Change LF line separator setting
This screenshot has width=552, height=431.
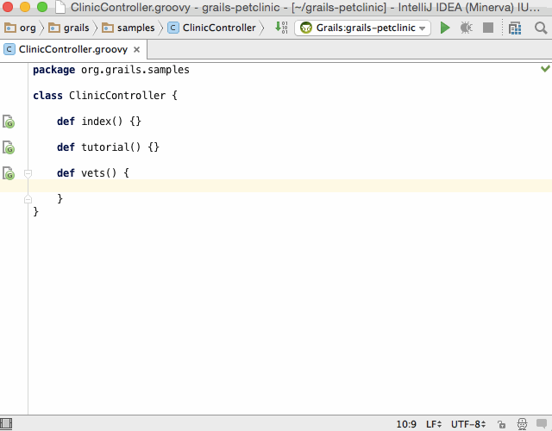(433, 424)
